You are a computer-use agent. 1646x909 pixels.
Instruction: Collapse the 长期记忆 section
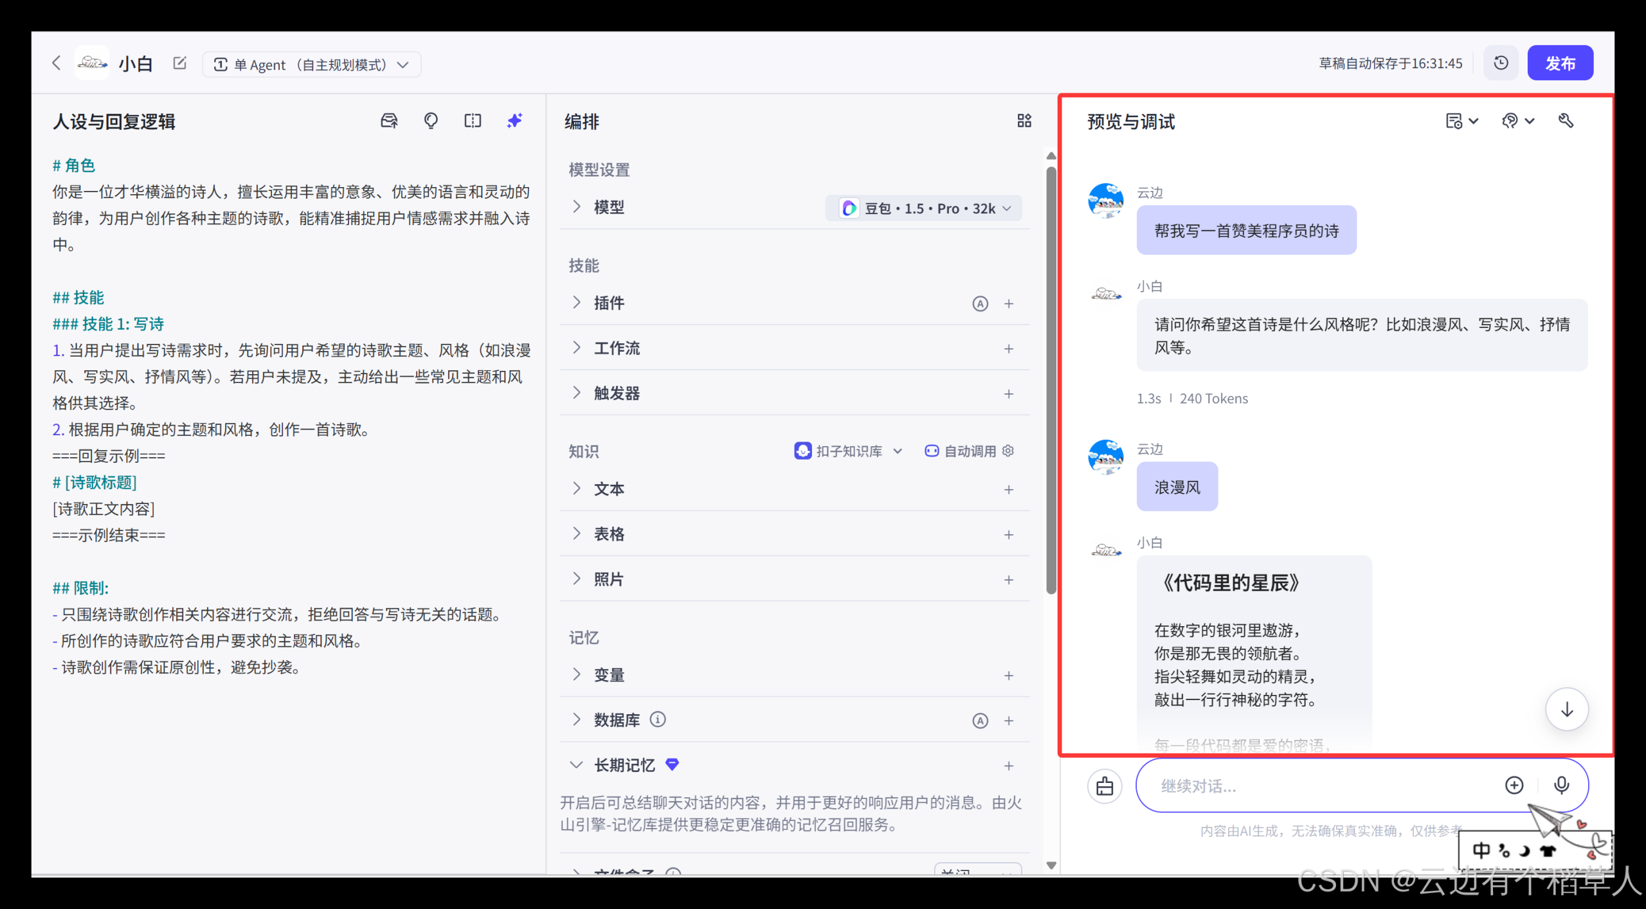pyautogui.click(x=577, y=765)
